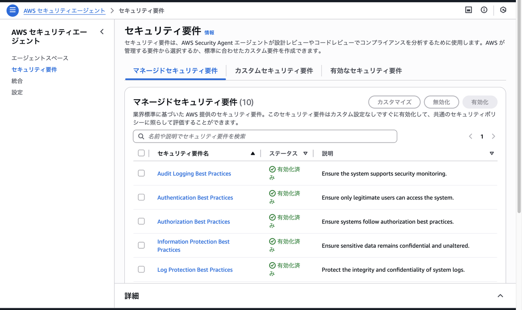This screenshot has height=310, width=522.
Task: Click status check icon for Authentication row
Action: [x=272, y=193]
